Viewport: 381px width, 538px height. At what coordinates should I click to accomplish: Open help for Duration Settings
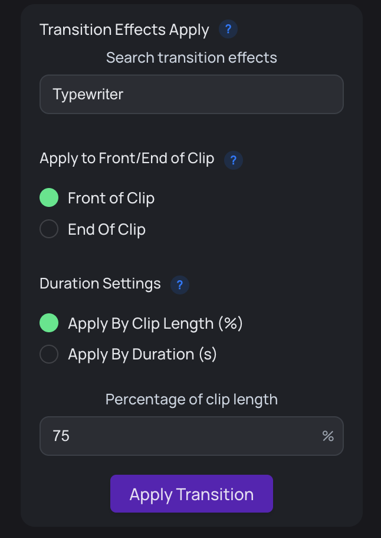180,285
